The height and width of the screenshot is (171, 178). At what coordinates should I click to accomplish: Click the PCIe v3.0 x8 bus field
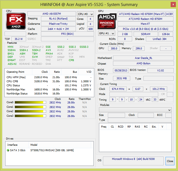click(145, 29)
